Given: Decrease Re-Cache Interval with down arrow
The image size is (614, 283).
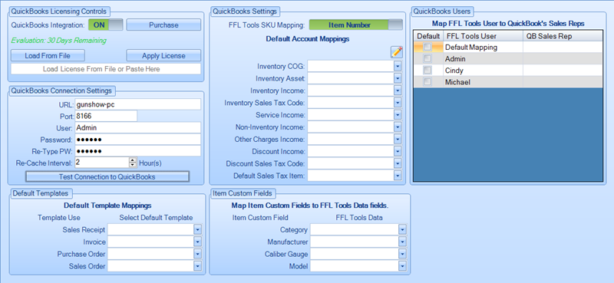Looking at the screenshot, I should tap(133, 165).
